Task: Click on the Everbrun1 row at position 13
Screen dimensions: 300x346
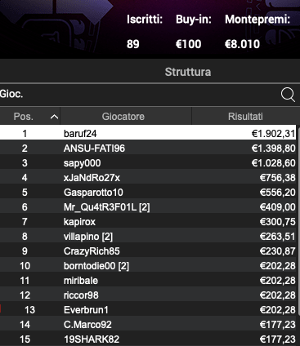Action: click(148, 310)
